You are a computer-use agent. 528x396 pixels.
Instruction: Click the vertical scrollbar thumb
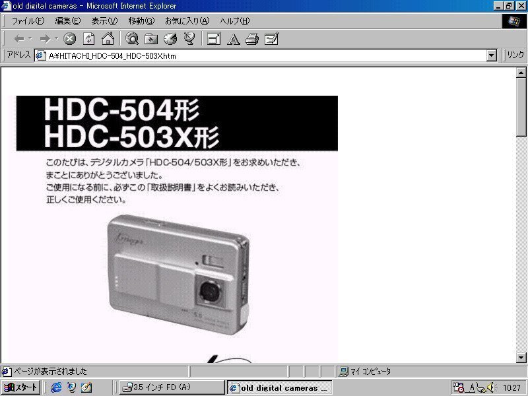click(521, 107)
